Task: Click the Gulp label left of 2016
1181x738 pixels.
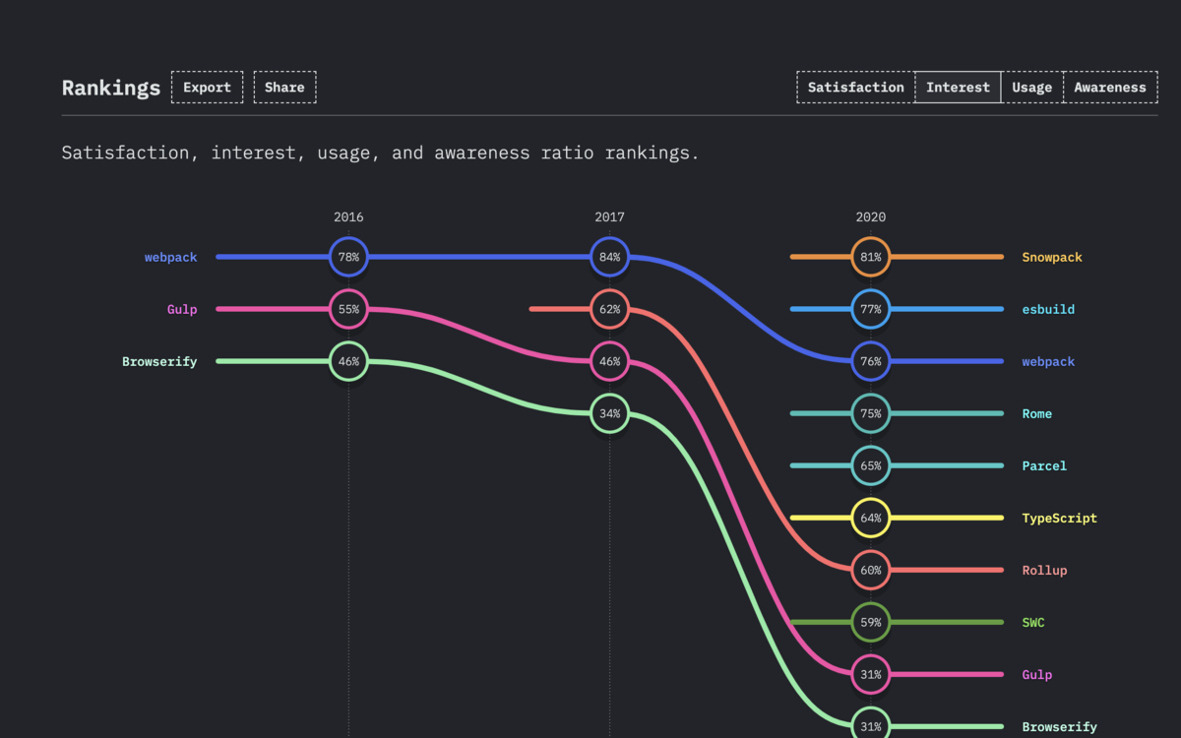Action: pyautogui.click(x=182, y=309)
